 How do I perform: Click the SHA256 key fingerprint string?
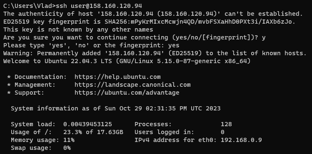pyautogui.click(x=200, y=22)
